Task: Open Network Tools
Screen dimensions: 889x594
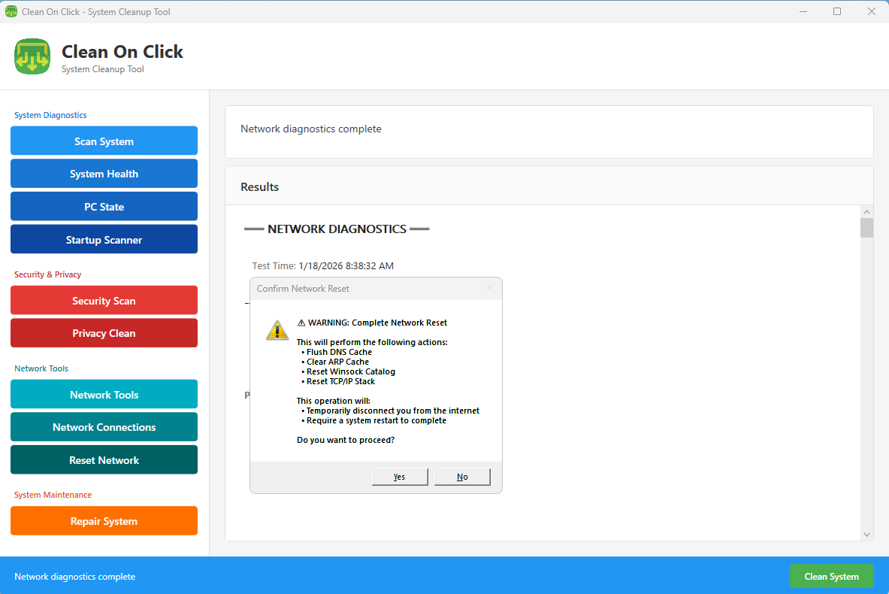Action: click(x=104, y=395)
